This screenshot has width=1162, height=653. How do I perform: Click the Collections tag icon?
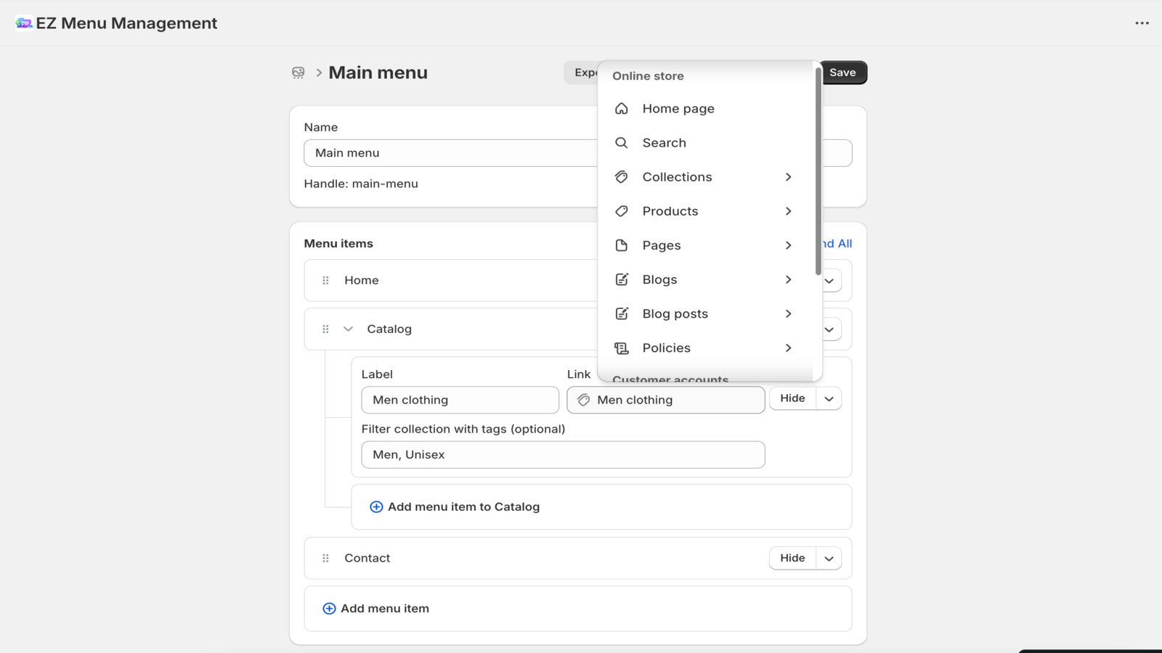click(621, 176)
